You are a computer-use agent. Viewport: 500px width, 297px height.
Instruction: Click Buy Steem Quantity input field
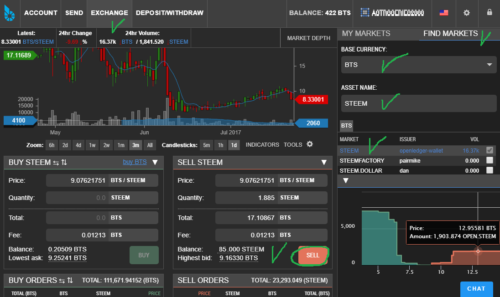pyautogui.click(x=77, y=198)
